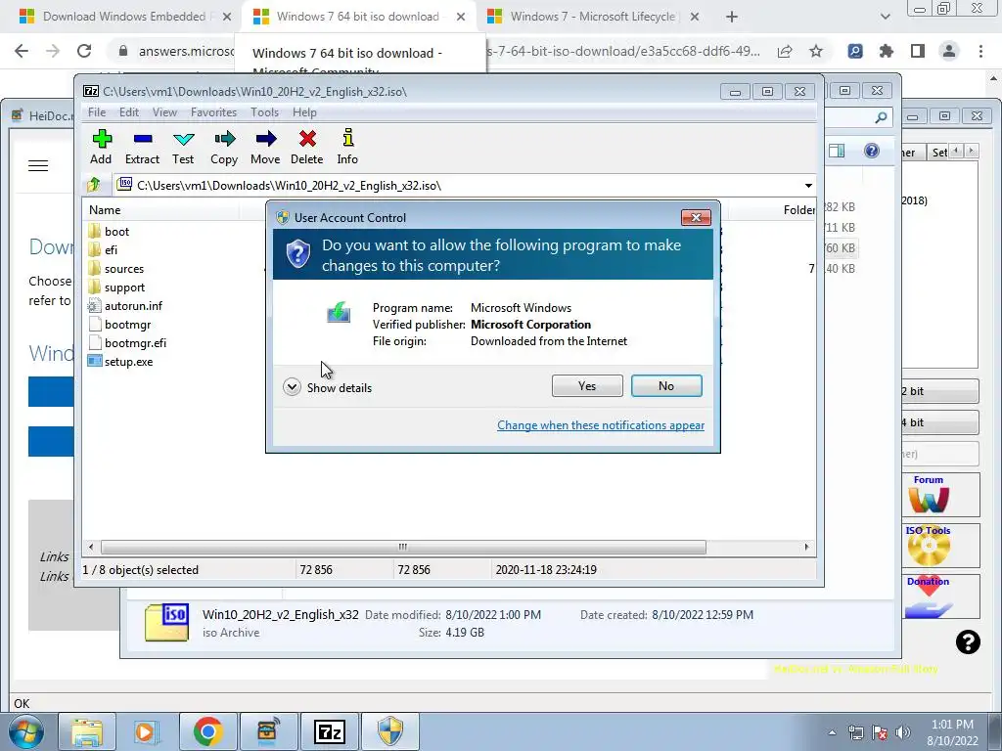The width and height of the screenshot is (1002, 751).
Task: Click the UAC shield taskbar icon
Action: (389, 732)
